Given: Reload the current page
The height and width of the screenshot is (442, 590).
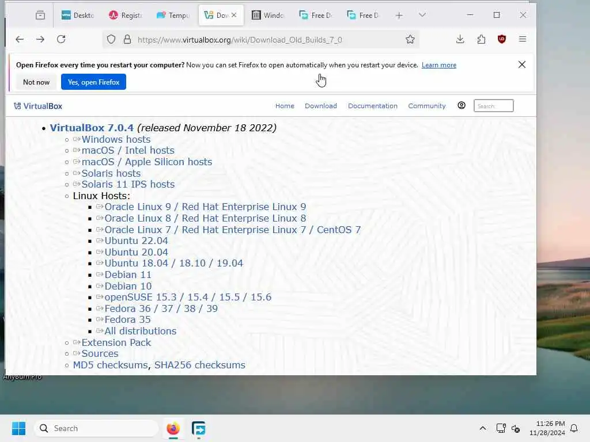Looking at the screenshot, I should (x=61, y=39).
